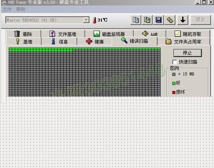Open the 帮助 menu

(x=20, y=9)
